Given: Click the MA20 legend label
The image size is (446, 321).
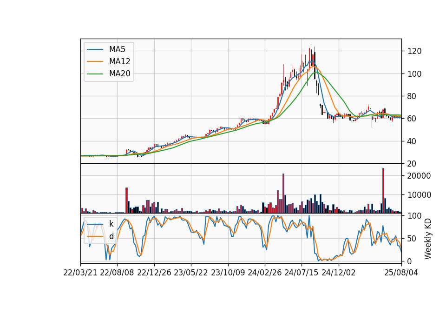Looking at the screenshot, I should (x=119, y=74).
